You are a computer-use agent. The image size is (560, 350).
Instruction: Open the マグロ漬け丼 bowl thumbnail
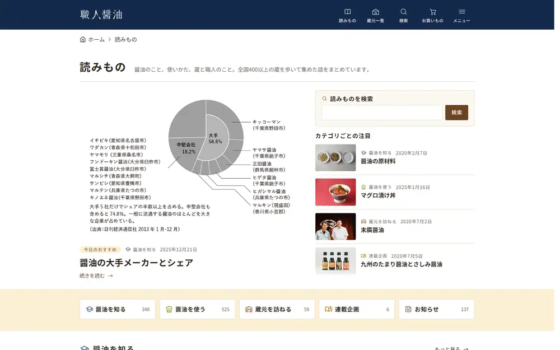(335, 192)
